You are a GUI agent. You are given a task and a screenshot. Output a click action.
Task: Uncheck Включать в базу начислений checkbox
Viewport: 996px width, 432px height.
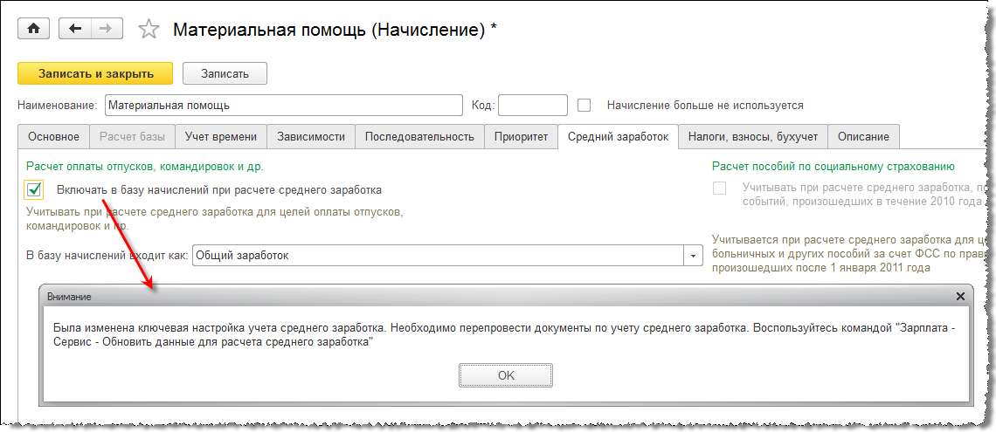tap(35, 189)
